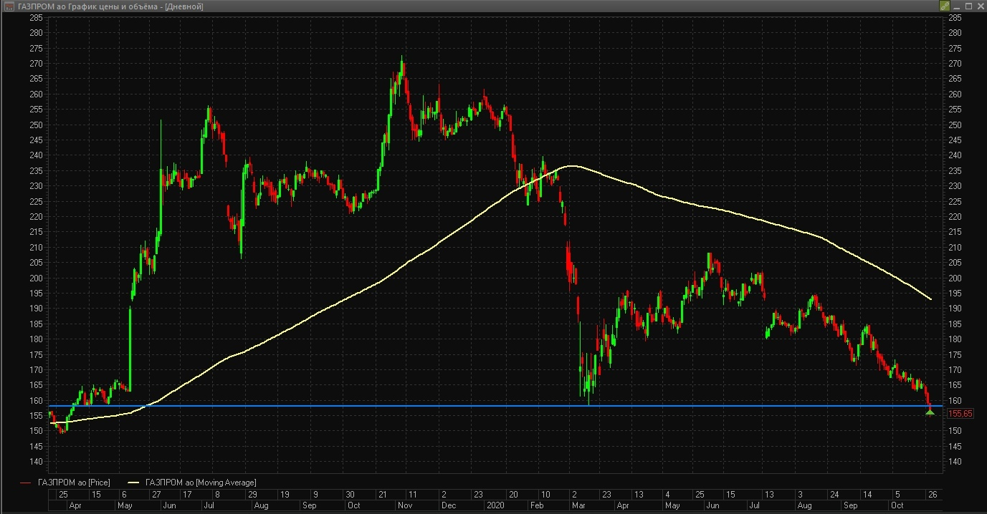
Task: Select the 'ГАЗПРОМ ао [Moving Average]' legend entry
Action: click(x=200, y=483)
